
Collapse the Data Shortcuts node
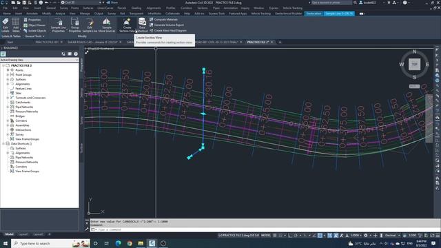click(3, 144)
